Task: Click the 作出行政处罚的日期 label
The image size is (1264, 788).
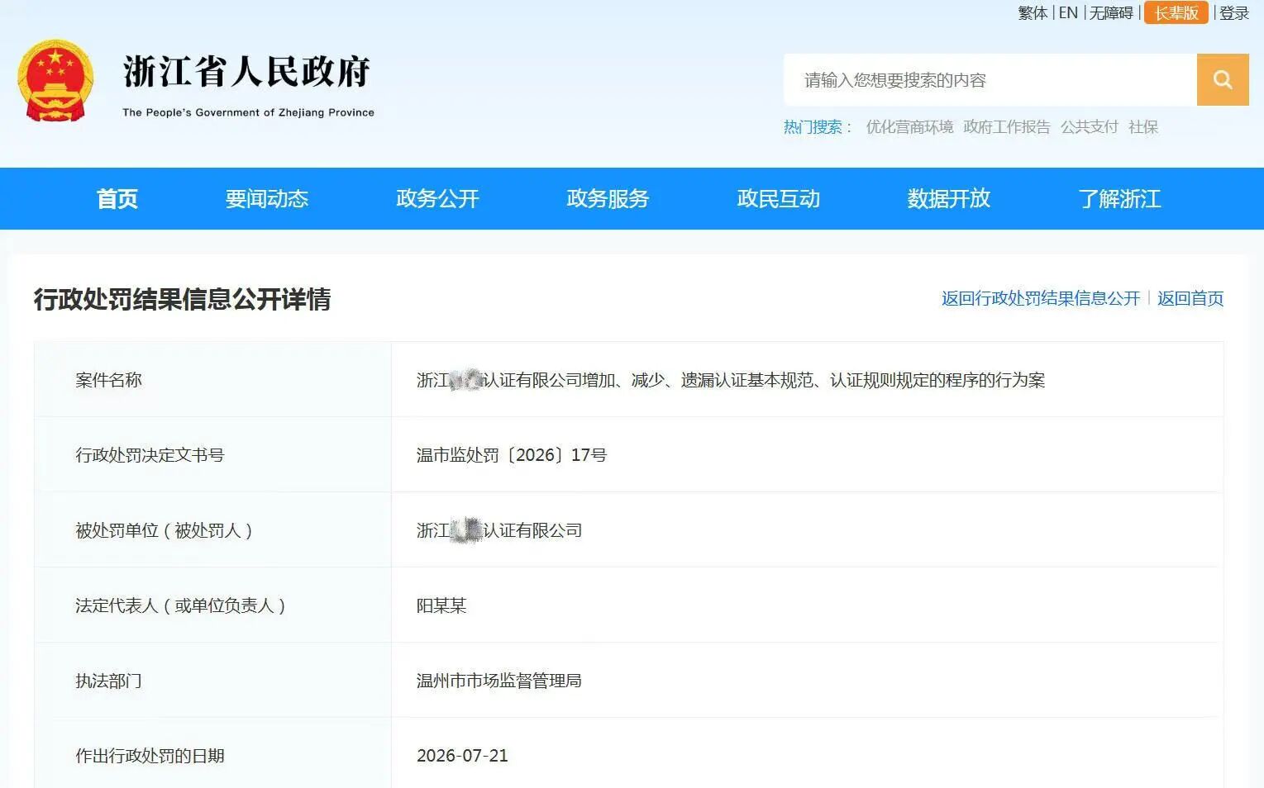Action: (150, 756)
